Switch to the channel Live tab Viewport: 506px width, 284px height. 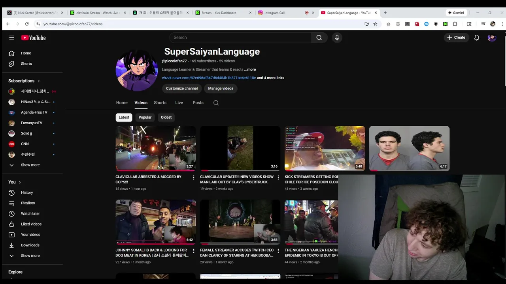[x=179, y=103]
